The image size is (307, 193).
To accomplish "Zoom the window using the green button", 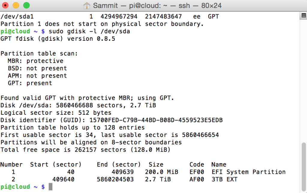I will (x=26, y=5).
